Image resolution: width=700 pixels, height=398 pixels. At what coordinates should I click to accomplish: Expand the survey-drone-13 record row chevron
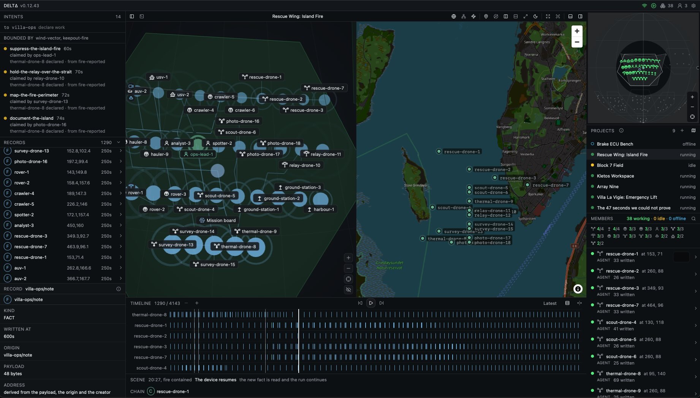[x=121, y=151]
